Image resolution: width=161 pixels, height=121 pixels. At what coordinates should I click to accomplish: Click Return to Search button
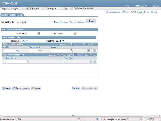21,88
